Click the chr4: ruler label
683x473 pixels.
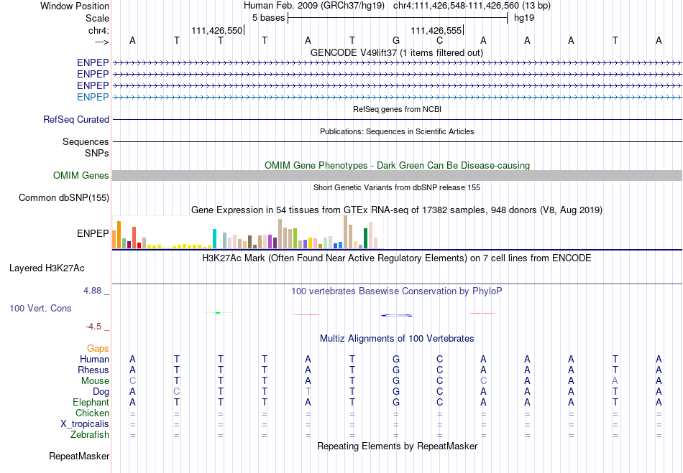pyautogui.click(x=98, y=30)
